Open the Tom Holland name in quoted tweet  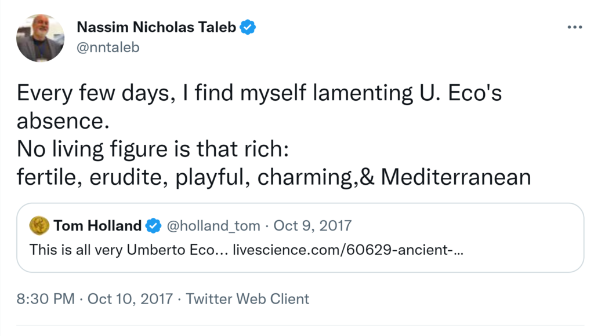tap(97, 225)
